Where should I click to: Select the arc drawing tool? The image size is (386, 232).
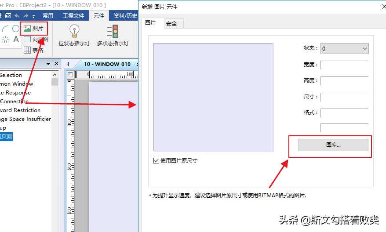click(x=6, y=29)
